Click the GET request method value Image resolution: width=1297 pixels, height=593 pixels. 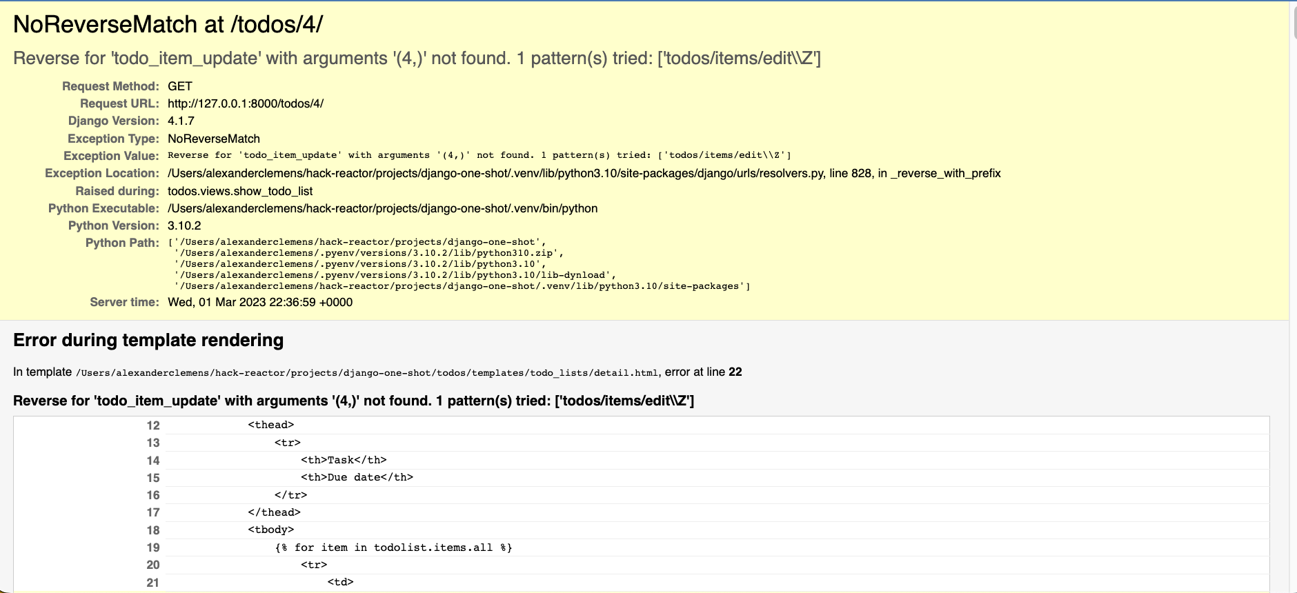click(179, 86)
